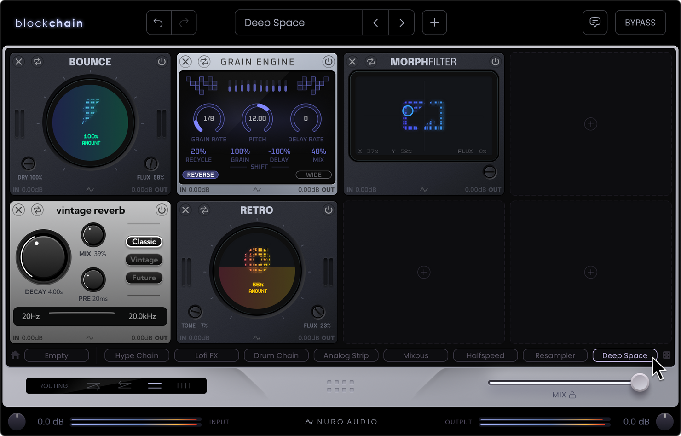Screen dimensions: 681x436
Task: Choose the two-line parallel routing icon
Action: click(x=155, y=386)
